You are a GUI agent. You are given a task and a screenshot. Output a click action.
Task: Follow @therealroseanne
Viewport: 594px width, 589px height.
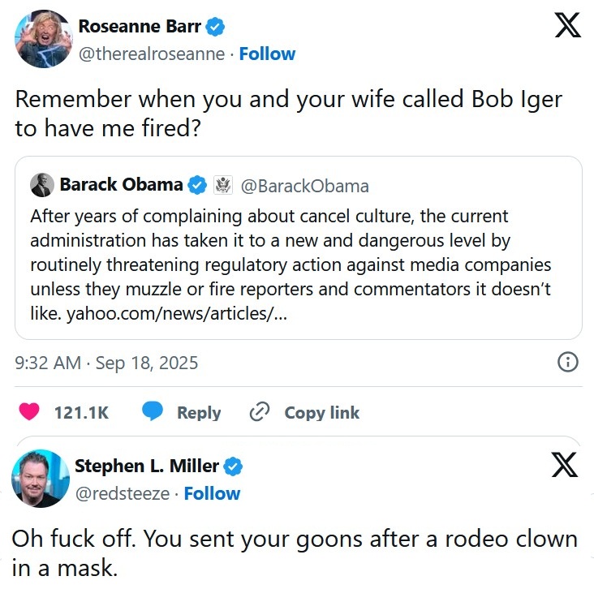click(267, 54)
